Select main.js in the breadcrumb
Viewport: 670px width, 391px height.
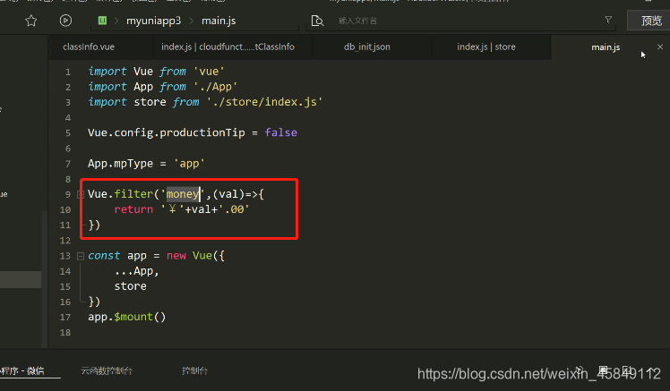(x=219, y=21)
